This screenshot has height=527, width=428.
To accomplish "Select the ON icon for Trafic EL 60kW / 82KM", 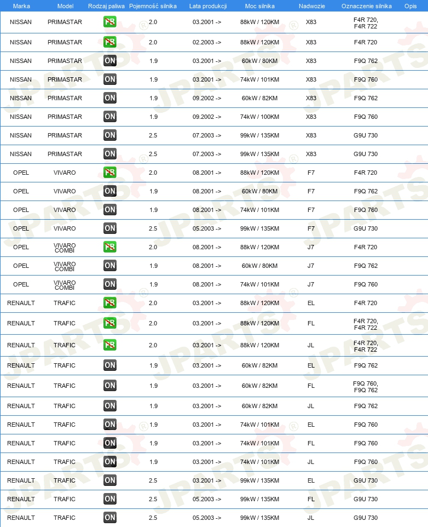I will pyautogui.click(x=110, y=365).
